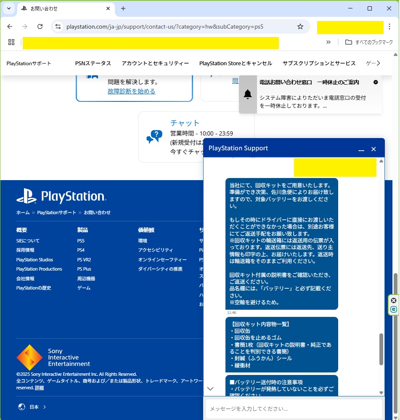Click the 故障診断を始める link
400x420 pixels.
tap(131, 91)
